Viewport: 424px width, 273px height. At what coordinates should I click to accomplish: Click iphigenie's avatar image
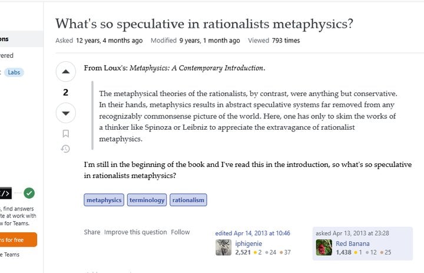pyautogui.click(x=223, y=247)
